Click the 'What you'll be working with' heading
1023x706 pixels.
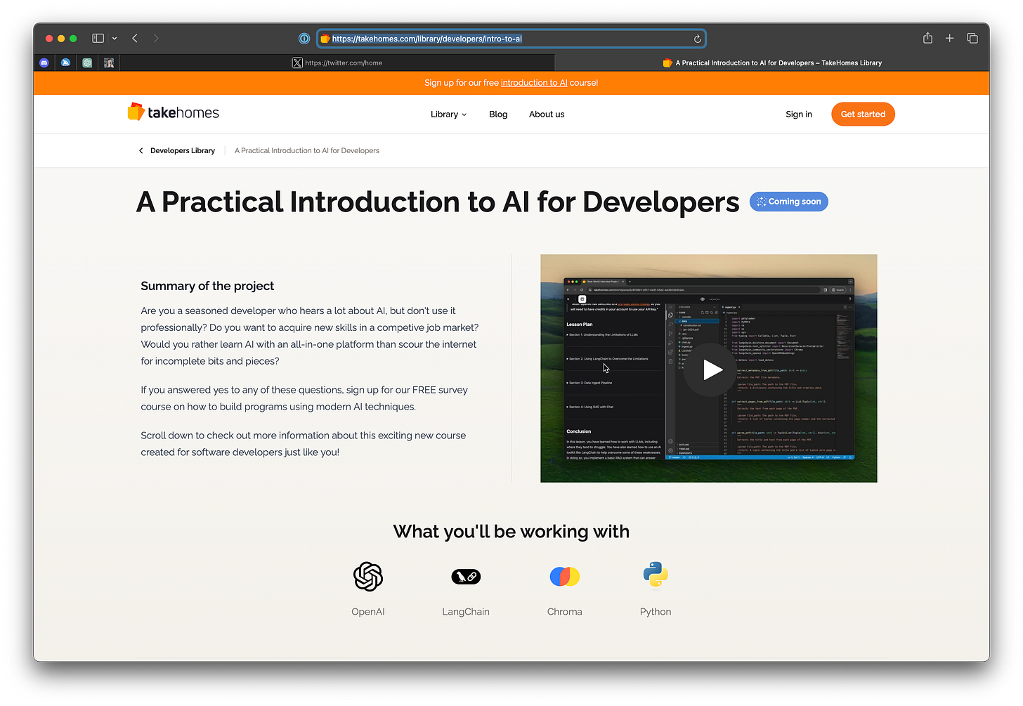point(511,532)
